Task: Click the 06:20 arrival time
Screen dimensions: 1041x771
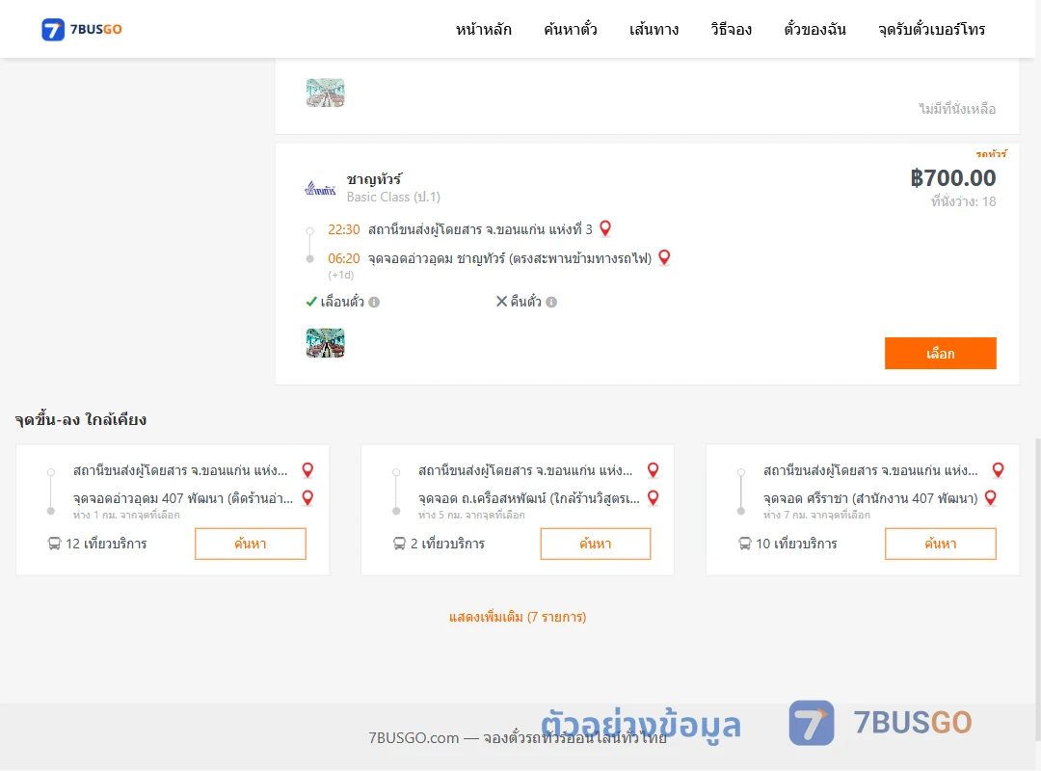Action: point(344,258)
